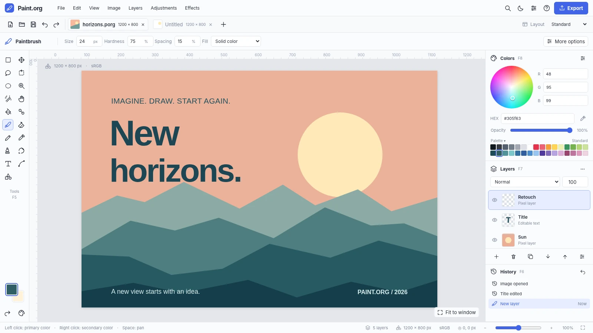This screenshot has width=593, height=333.
Task: Open the Standard layout dropdown
Action: click(569, 24)
